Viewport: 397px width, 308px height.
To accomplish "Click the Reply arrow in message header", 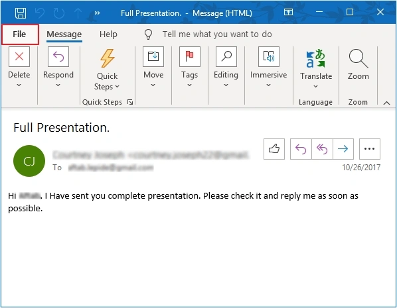I will click(301, 149).
